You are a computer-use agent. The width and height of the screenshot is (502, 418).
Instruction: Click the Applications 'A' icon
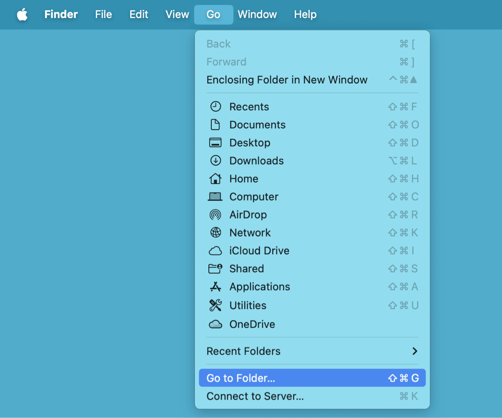click(215, 287)
